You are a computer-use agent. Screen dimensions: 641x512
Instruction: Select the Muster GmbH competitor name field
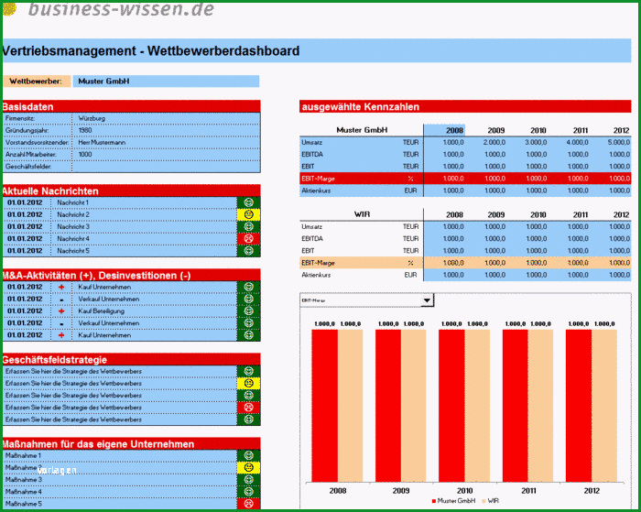(166, 81)
